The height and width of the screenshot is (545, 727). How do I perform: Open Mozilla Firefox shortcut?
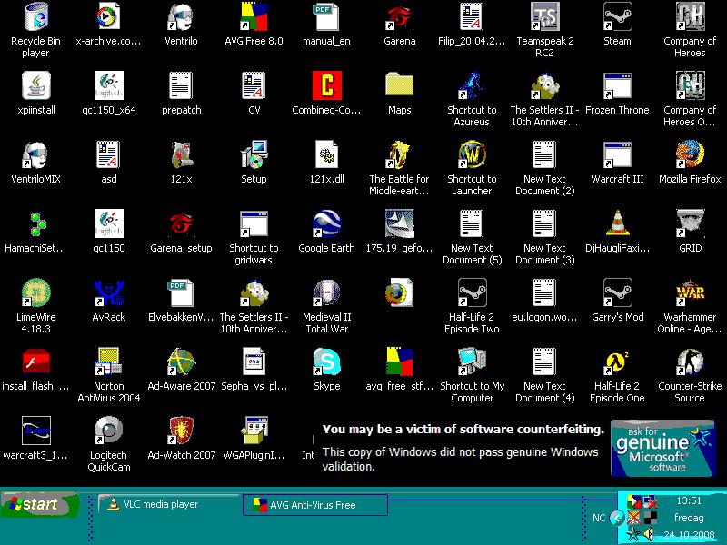[x=690, y=154]
